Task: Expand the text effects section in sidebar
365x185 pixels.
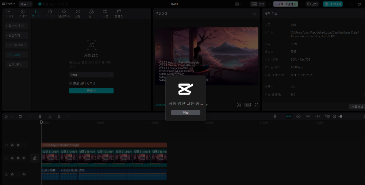Action: coord(16,35)
